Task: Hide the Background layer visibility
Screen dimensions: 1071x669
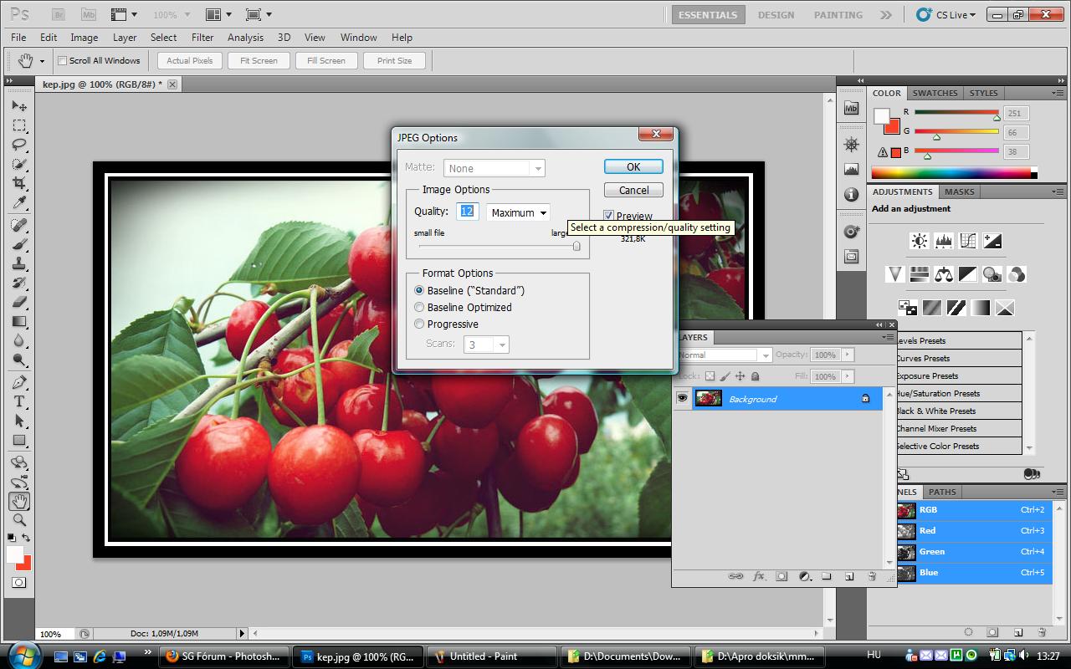Action: [x=682, y=399]
